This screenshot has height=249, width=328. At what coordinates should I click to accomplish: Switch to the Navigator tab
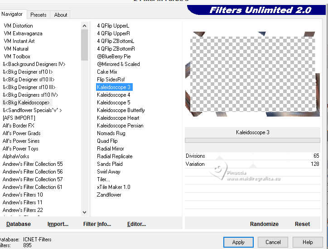pos(13,14)
